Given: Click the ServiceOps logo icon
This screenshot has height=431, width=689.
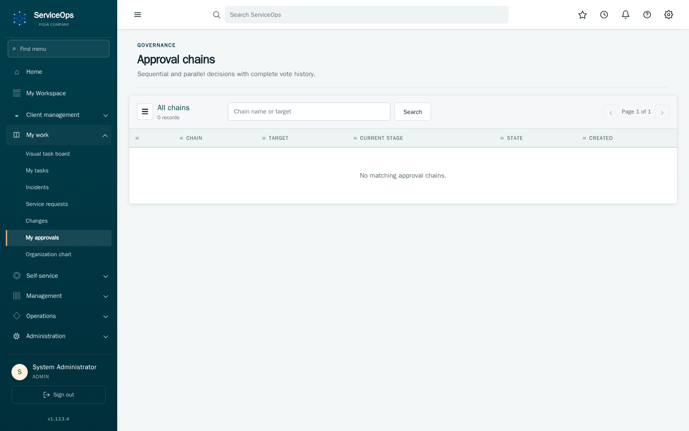Looking at the screenshot, I should 20,19.
